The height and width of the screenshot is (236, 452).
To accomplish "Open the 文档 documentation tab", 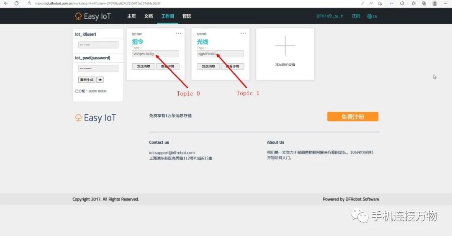I will (x=149, y=16).
